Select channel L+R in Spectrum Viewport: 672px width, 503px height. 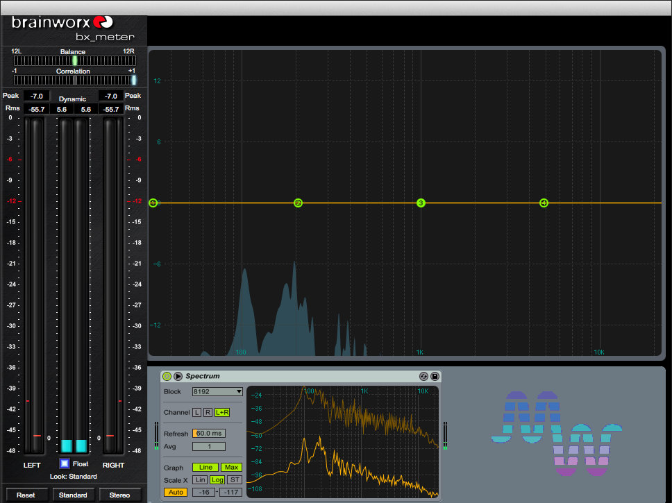[222, 412]
